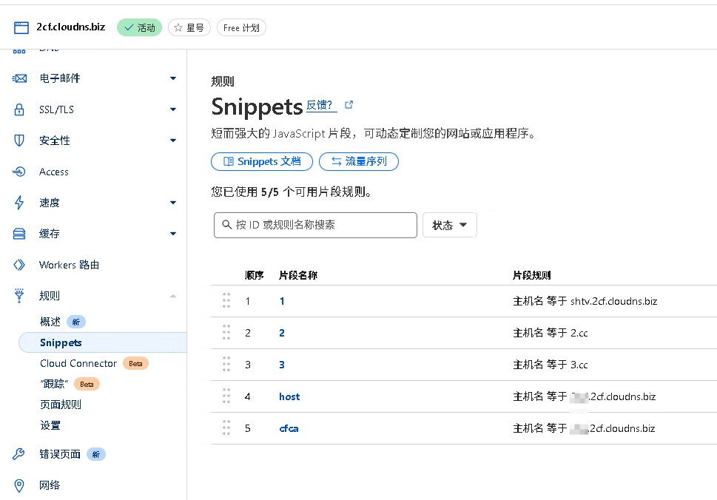Expand the 安全性 menu arrow
Screen dimensions: 717x500
pos(173,141)
